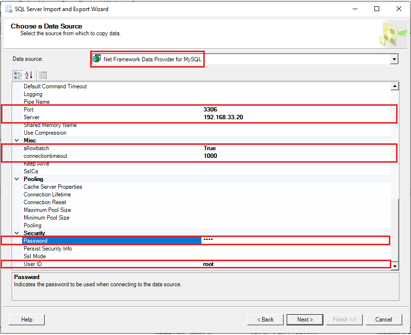411x335 pixels.
Task: Click the property grid scrollbar thumb
Action: [395, 230]
